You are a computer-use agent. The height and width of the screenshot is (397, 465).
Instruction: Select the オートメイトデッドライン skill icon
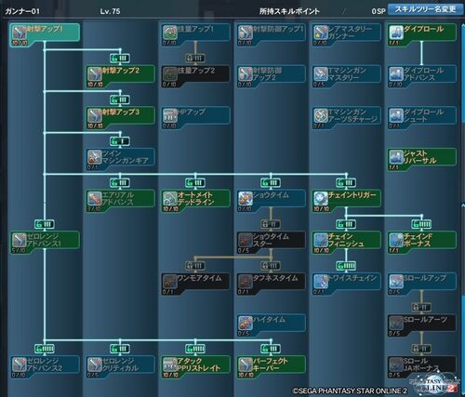click(x=170, y=198)
